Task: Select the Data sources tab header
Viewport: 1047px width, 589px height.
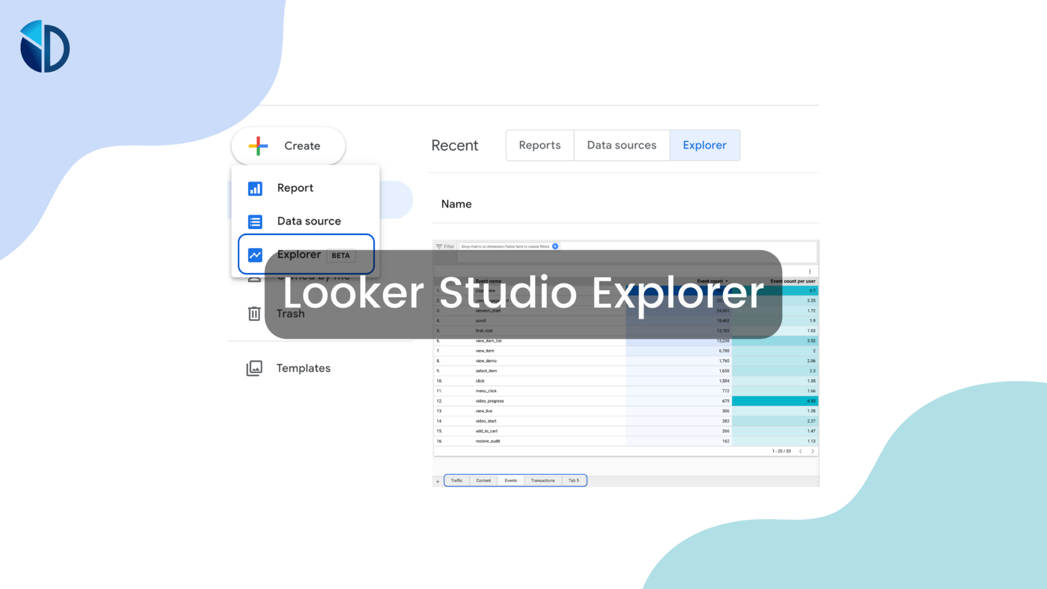Action: click(x=621, y=145)
